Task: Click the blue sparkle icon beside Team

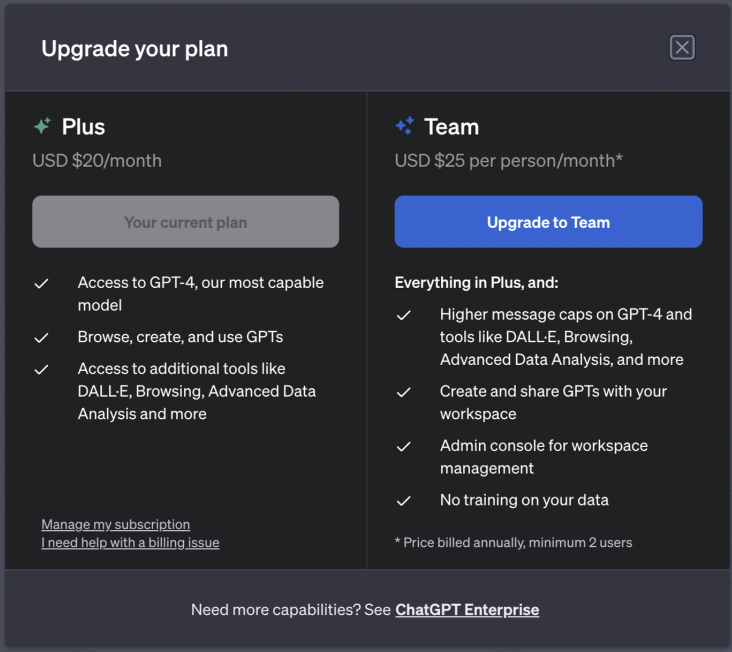Action: click(x=405, y=126)
